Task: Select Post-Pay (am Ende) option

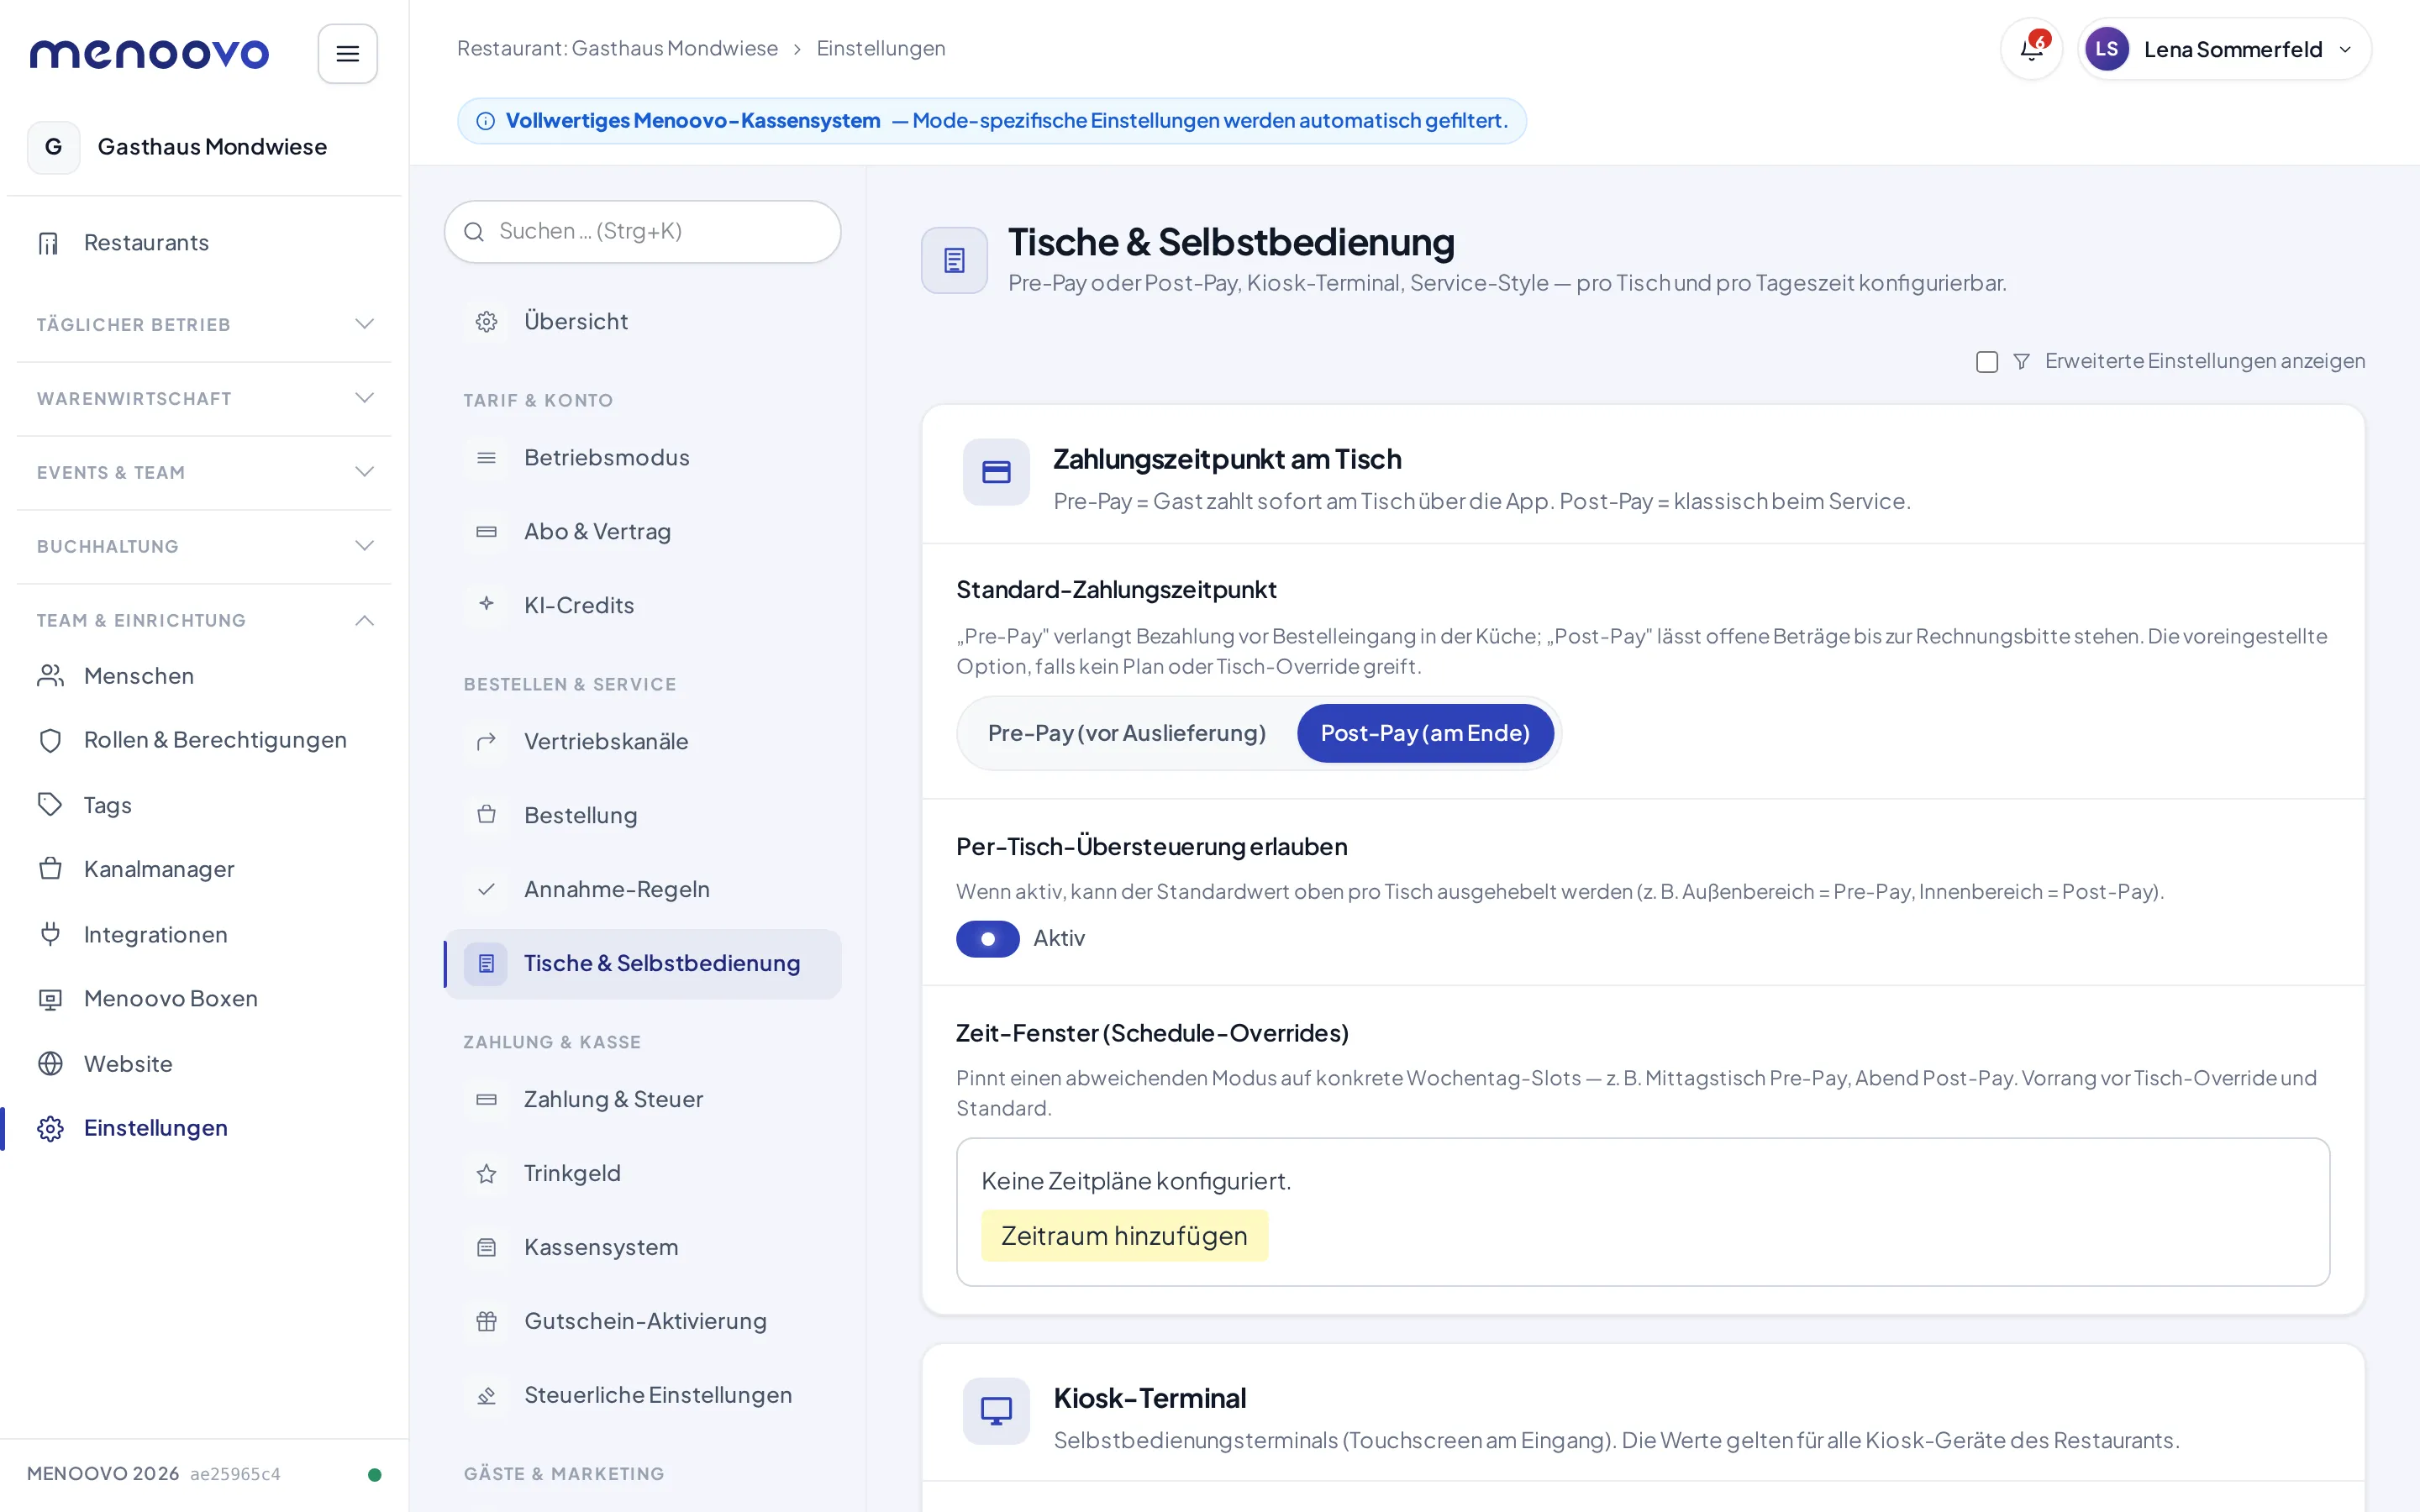Action: 1425,733
